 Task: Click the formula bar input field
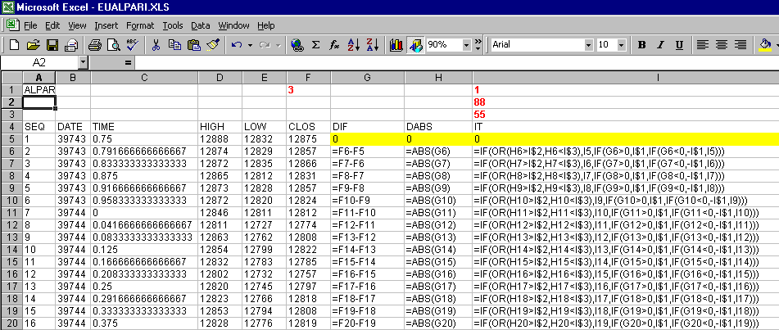pos(451,62)
